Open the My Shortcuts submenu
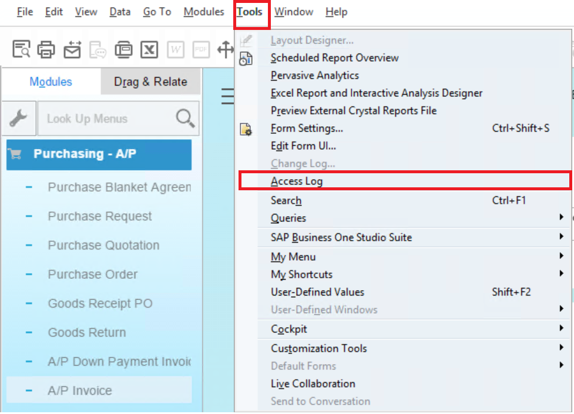The image size is (574, 414). (301, 274)
